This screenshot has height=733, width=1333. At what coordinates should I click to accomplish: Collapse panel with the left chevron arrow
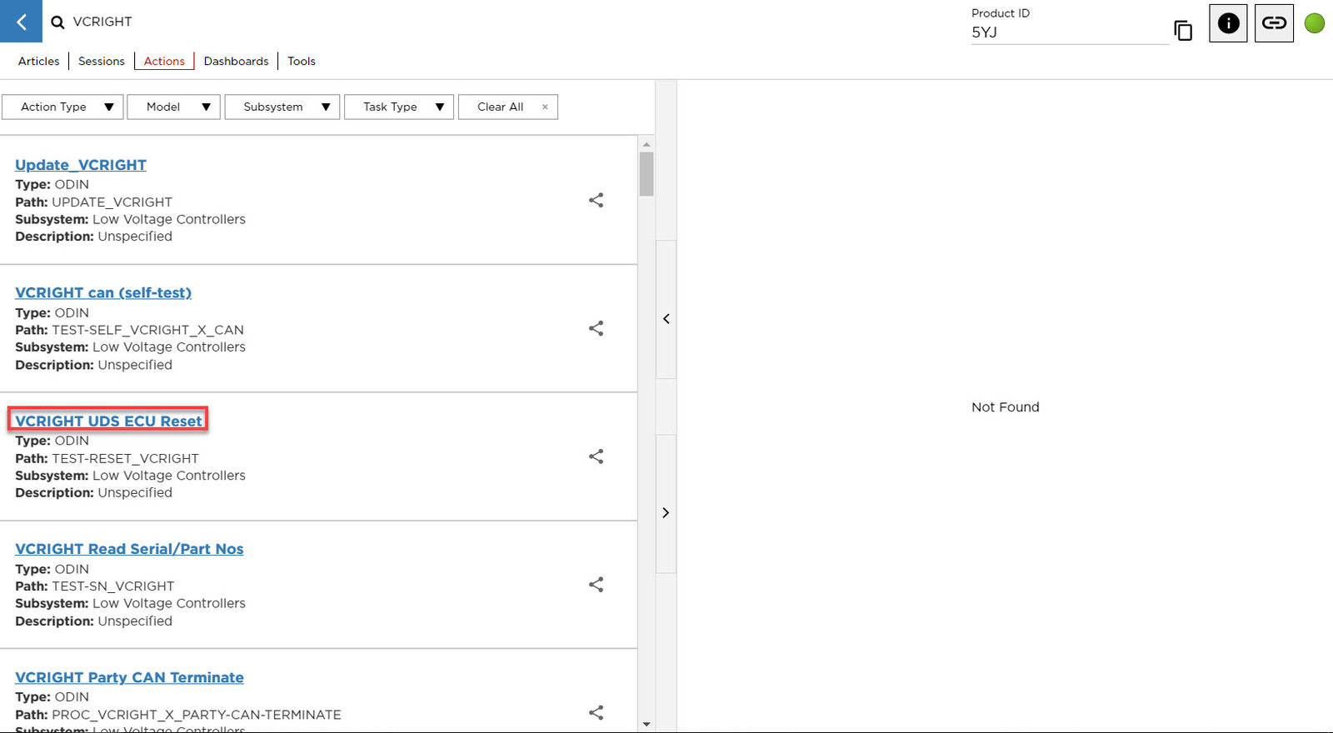[666, 319]
